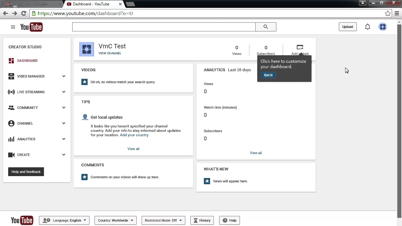Open a new browser tab
This screenshot has width=402, height=226.
click(x=130, y=4)
